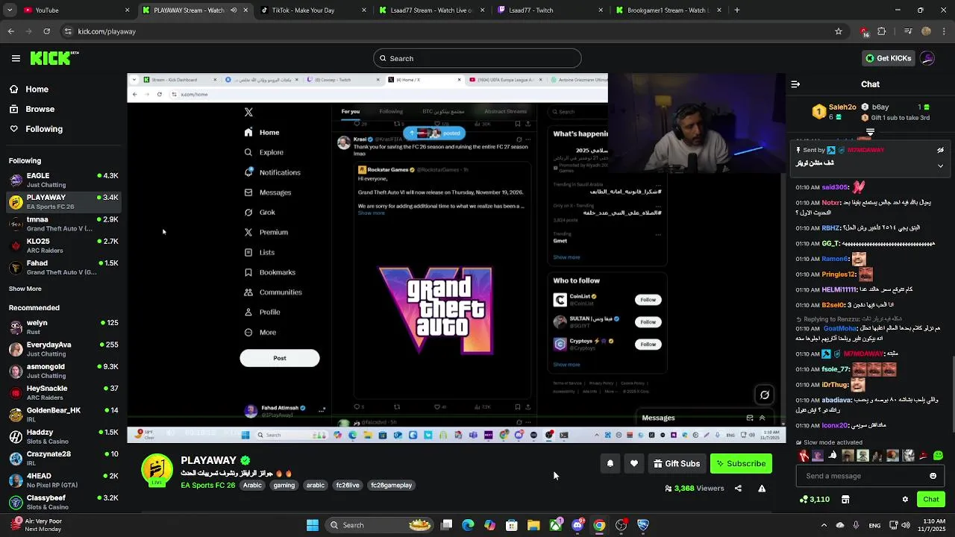Open the Kick sidebar hamburger menu
This screenshot has width=955, height=537.
pyautogui.click(x=16, y=58)
